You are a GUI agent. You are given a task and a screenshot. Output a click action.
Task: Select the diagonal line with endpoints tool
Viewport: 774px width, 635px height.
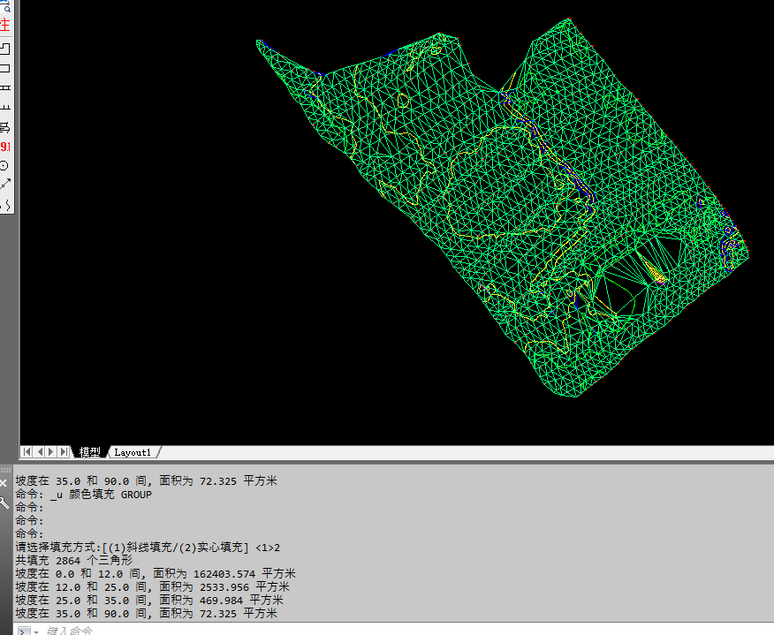point(5,185)
